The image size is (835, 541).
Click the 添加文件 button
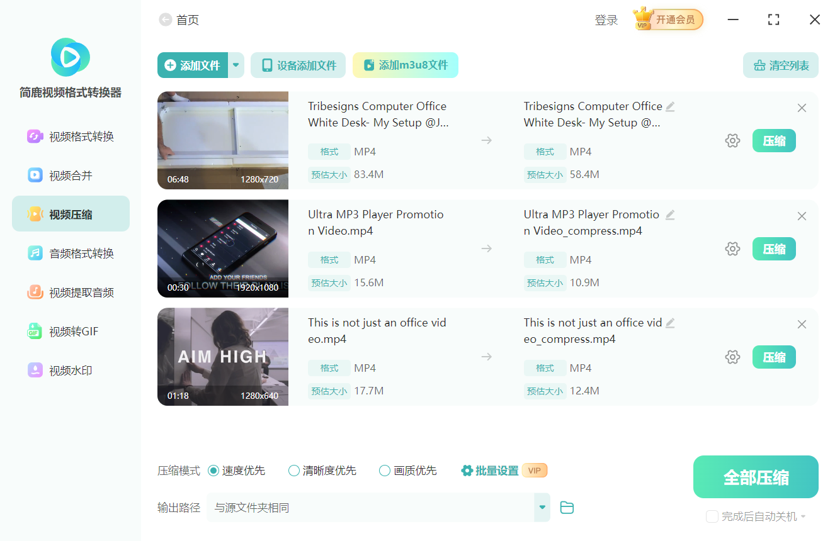tap(193, 65)
